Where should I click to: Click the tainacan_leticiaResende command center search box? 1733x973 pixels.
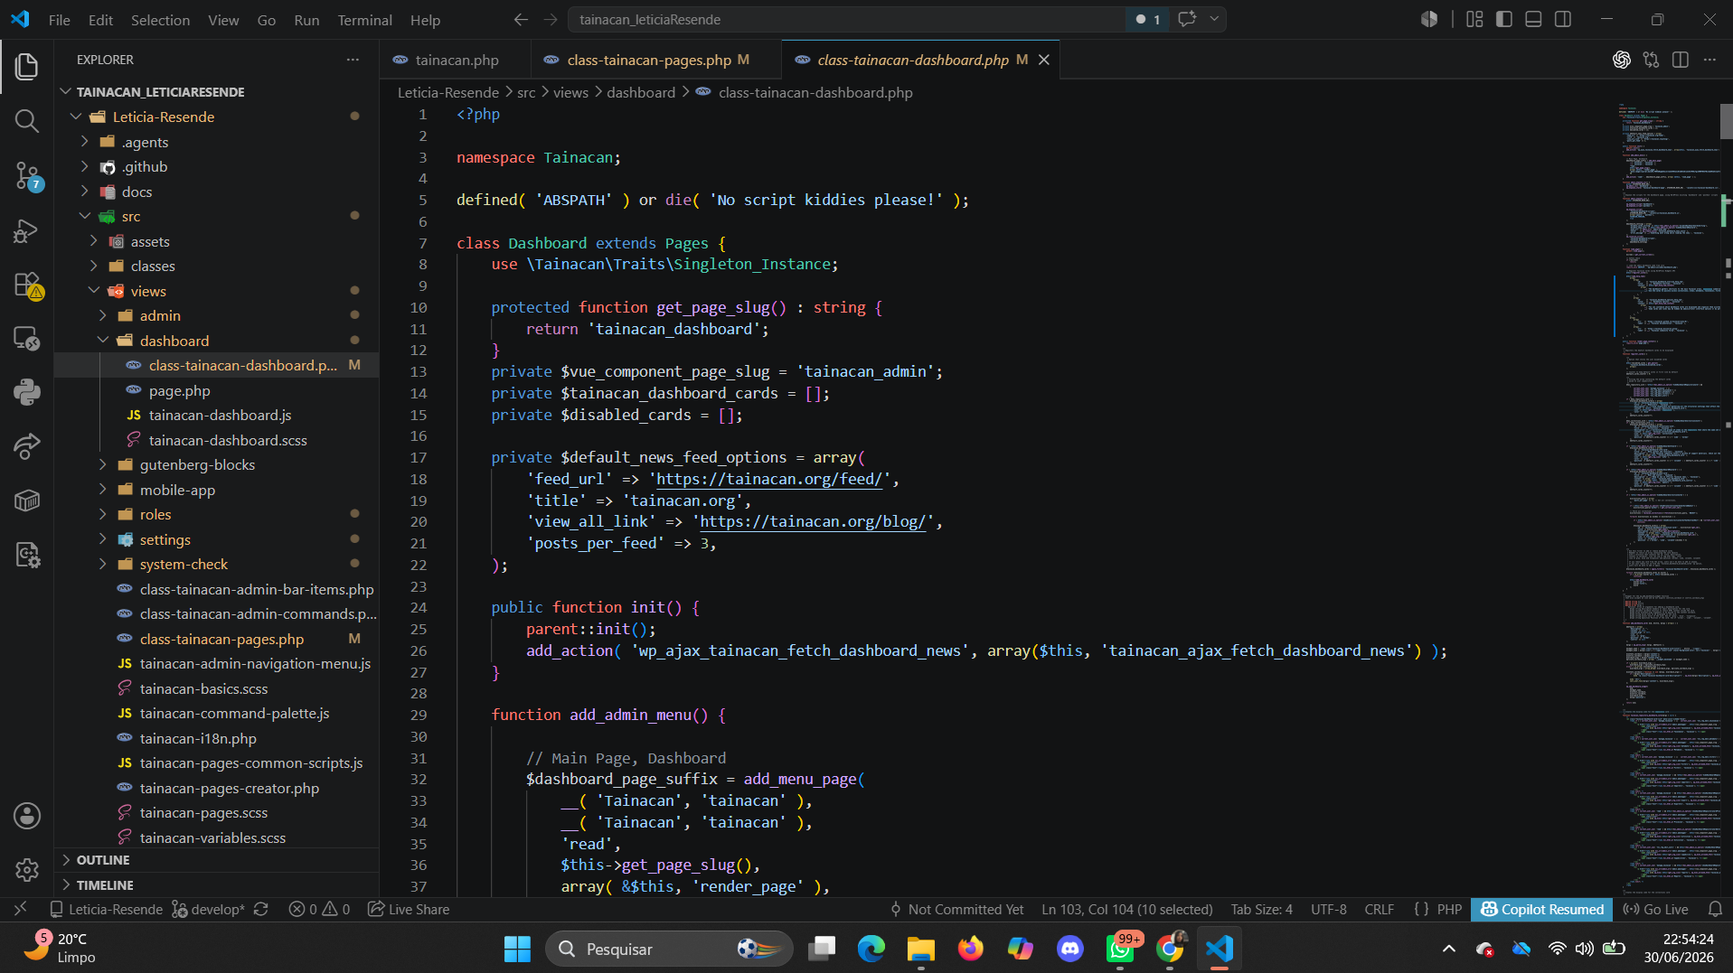[x=847, y=19]
